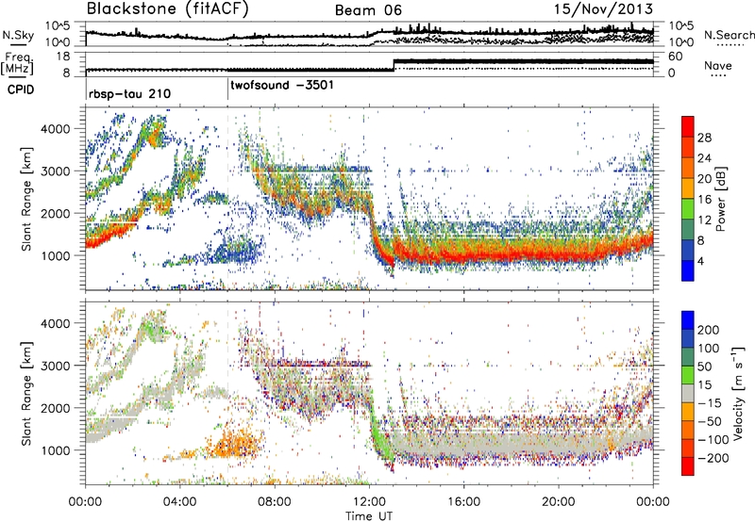Click the '16:00' time tick label
The width and height of the screenshot is (755, 522).
pyautogui.click(x=463, y=502)
